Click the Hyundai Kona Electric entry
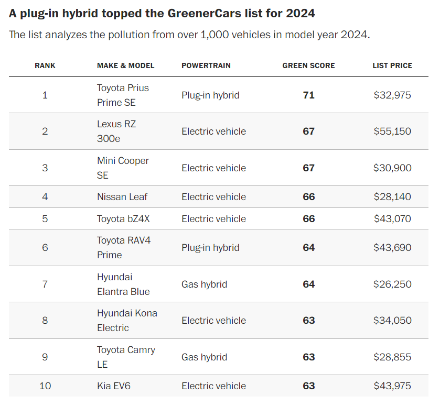429x406 pixels. [x=127, y=320]
